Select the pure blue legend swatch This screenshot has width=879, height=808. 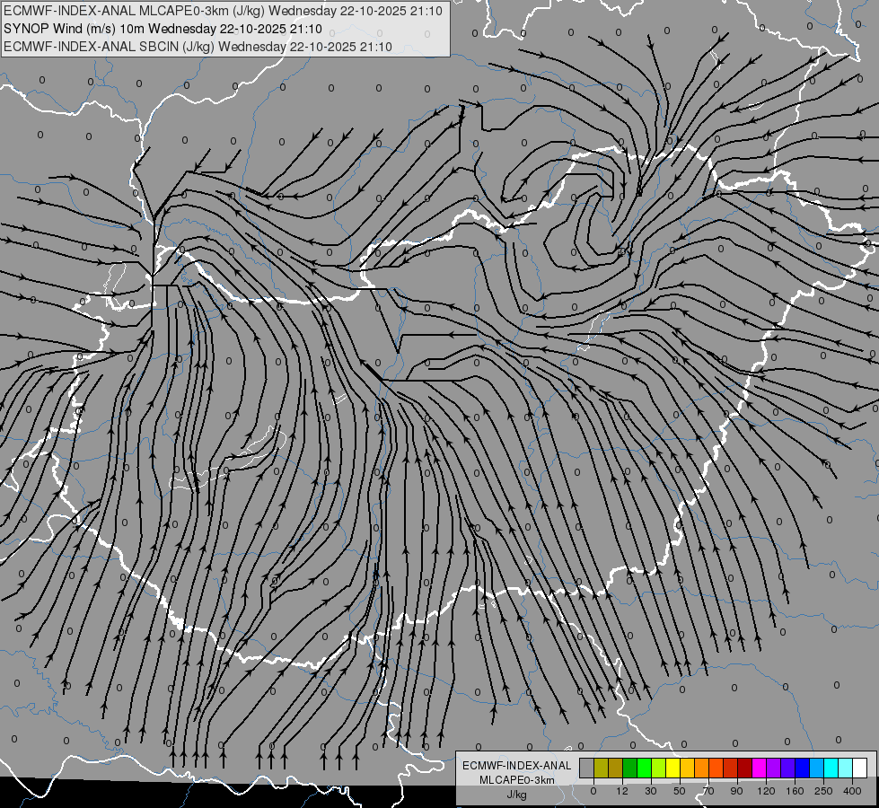[803, 768]
